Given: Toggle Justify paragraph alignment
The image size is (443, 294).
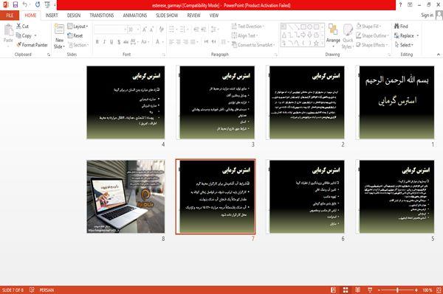Looking at the screenshot, I should click(x=193, y=42).
